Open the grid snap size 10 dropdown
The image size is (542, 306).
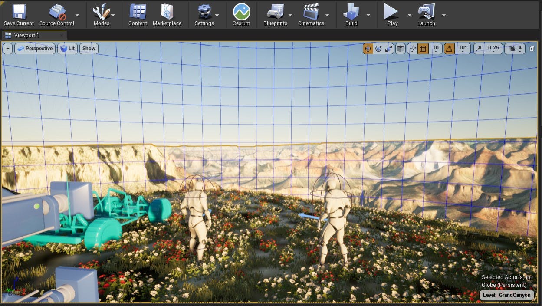[436, 49]
